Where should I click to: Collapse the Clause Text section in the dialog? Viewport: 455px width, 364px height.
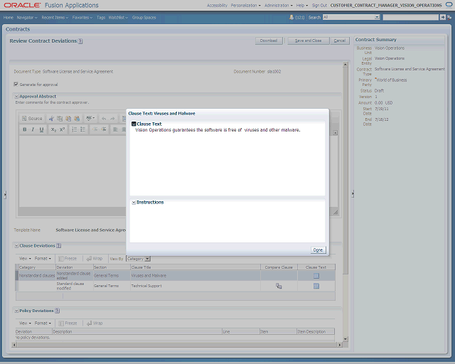click(134, 124)
